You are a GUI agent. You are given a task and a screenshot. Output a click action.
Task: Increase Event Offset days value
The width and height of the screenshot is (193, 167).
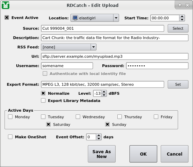[x=99, y=135]
